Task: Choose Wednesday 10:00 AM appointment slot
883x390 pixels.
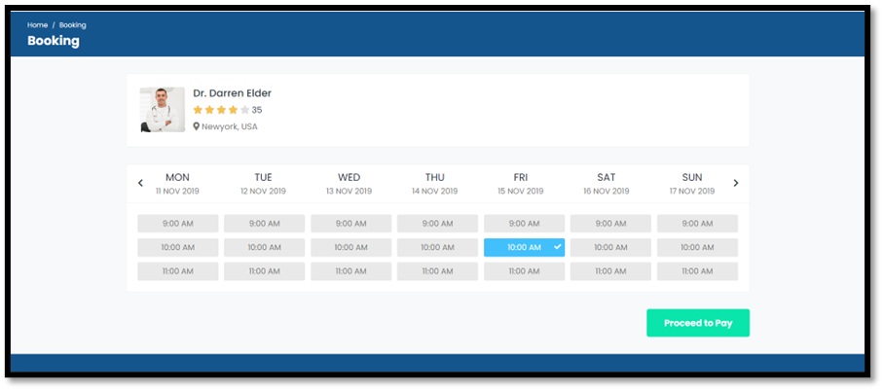Action: [x=350, y=247]
